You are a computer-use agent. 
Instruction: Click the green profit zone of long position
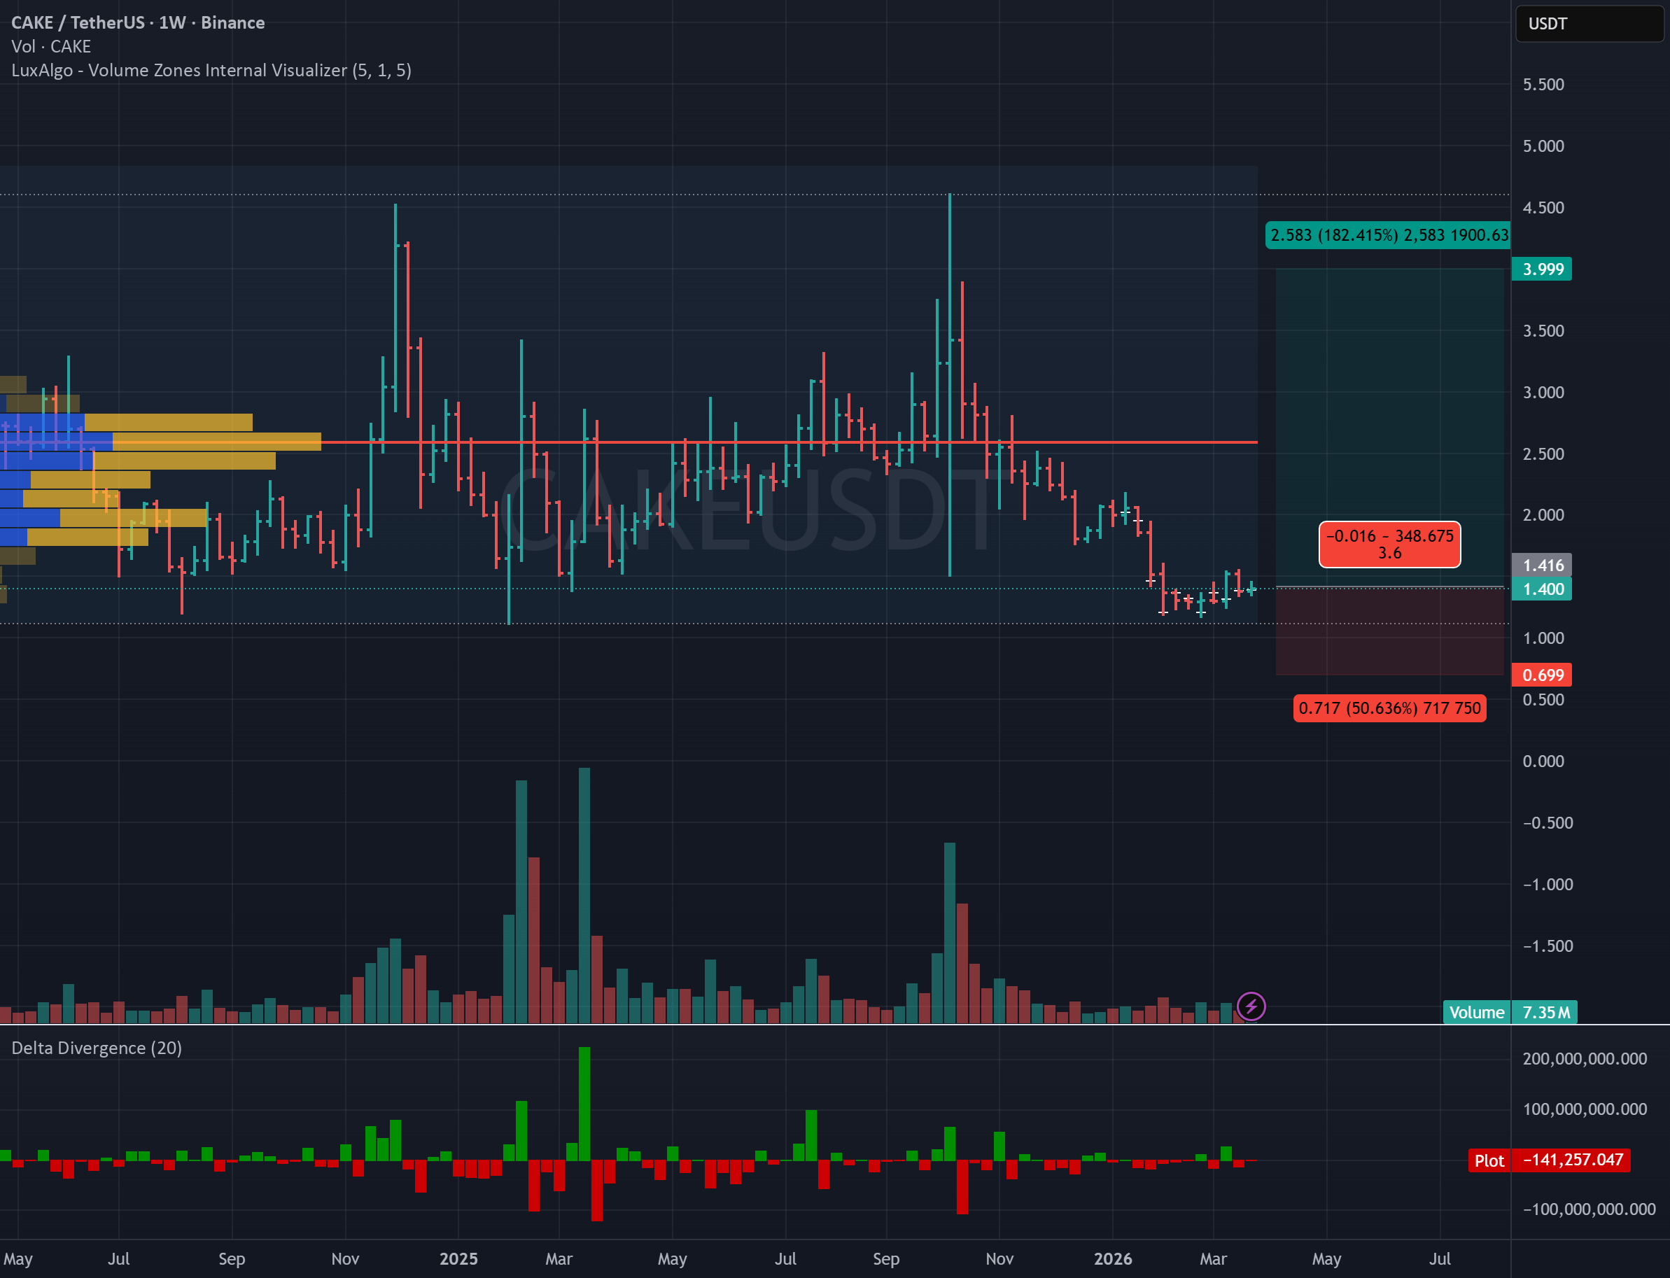tap(1389, 395)
